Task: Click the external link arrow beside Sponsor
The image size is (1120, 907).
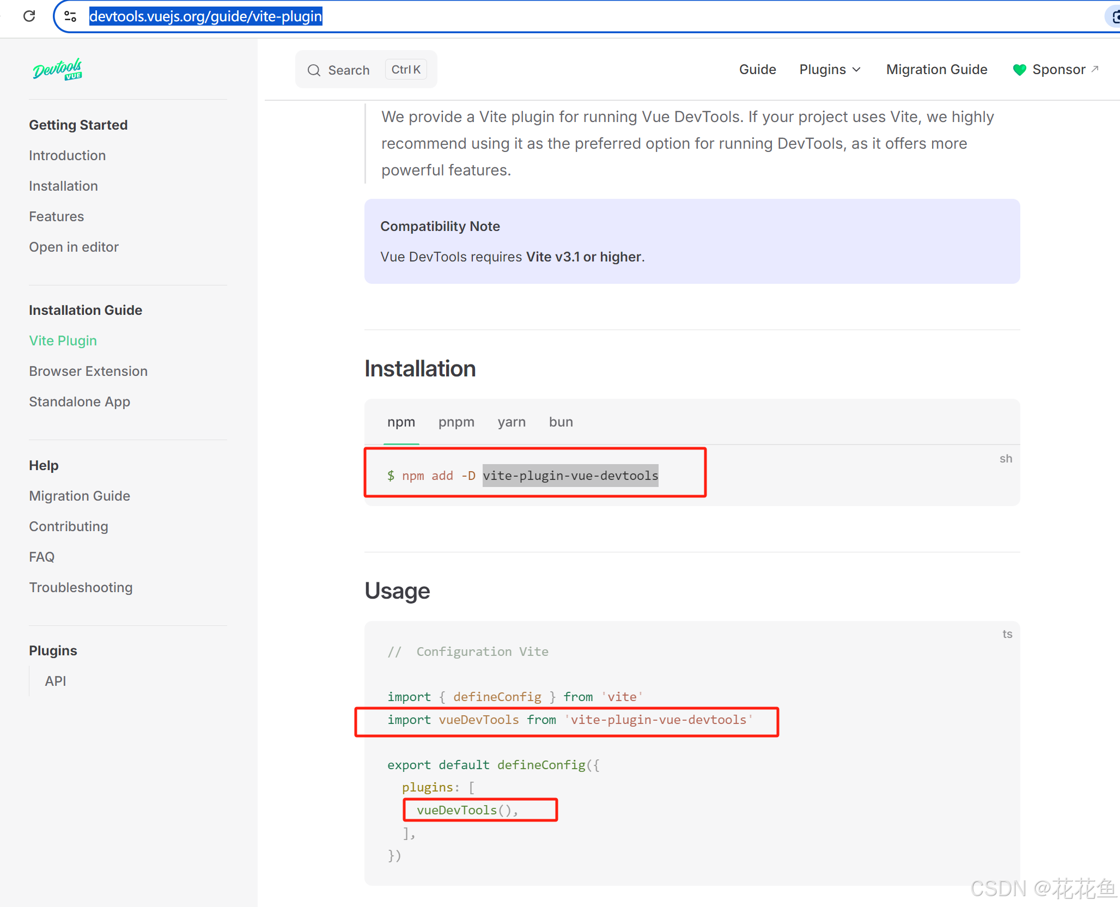Action: coord(1095,69)
